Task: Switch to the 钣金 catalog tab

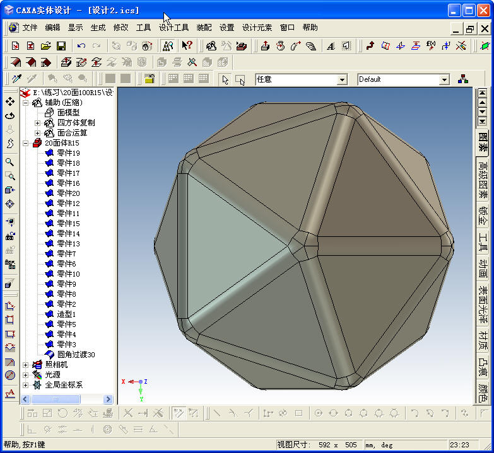Action: click(483, 215)
